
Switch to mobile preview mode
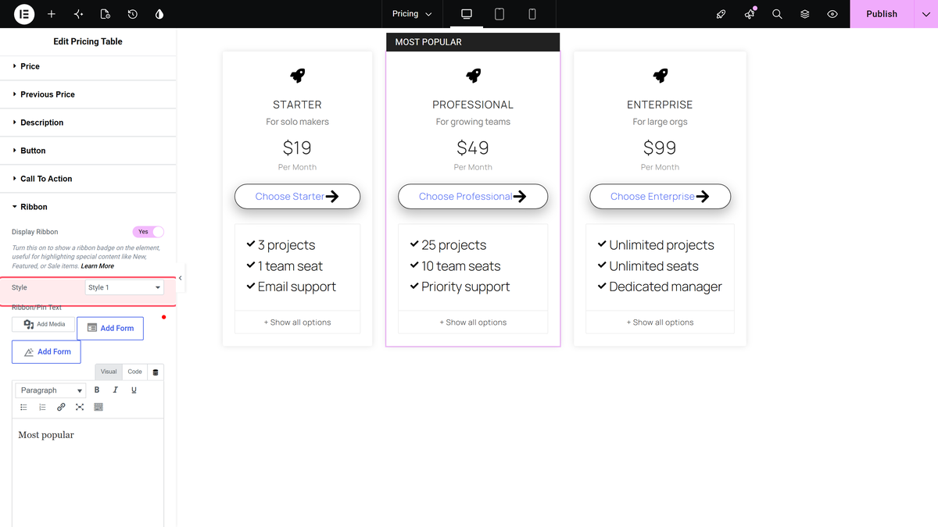point(532,14)
